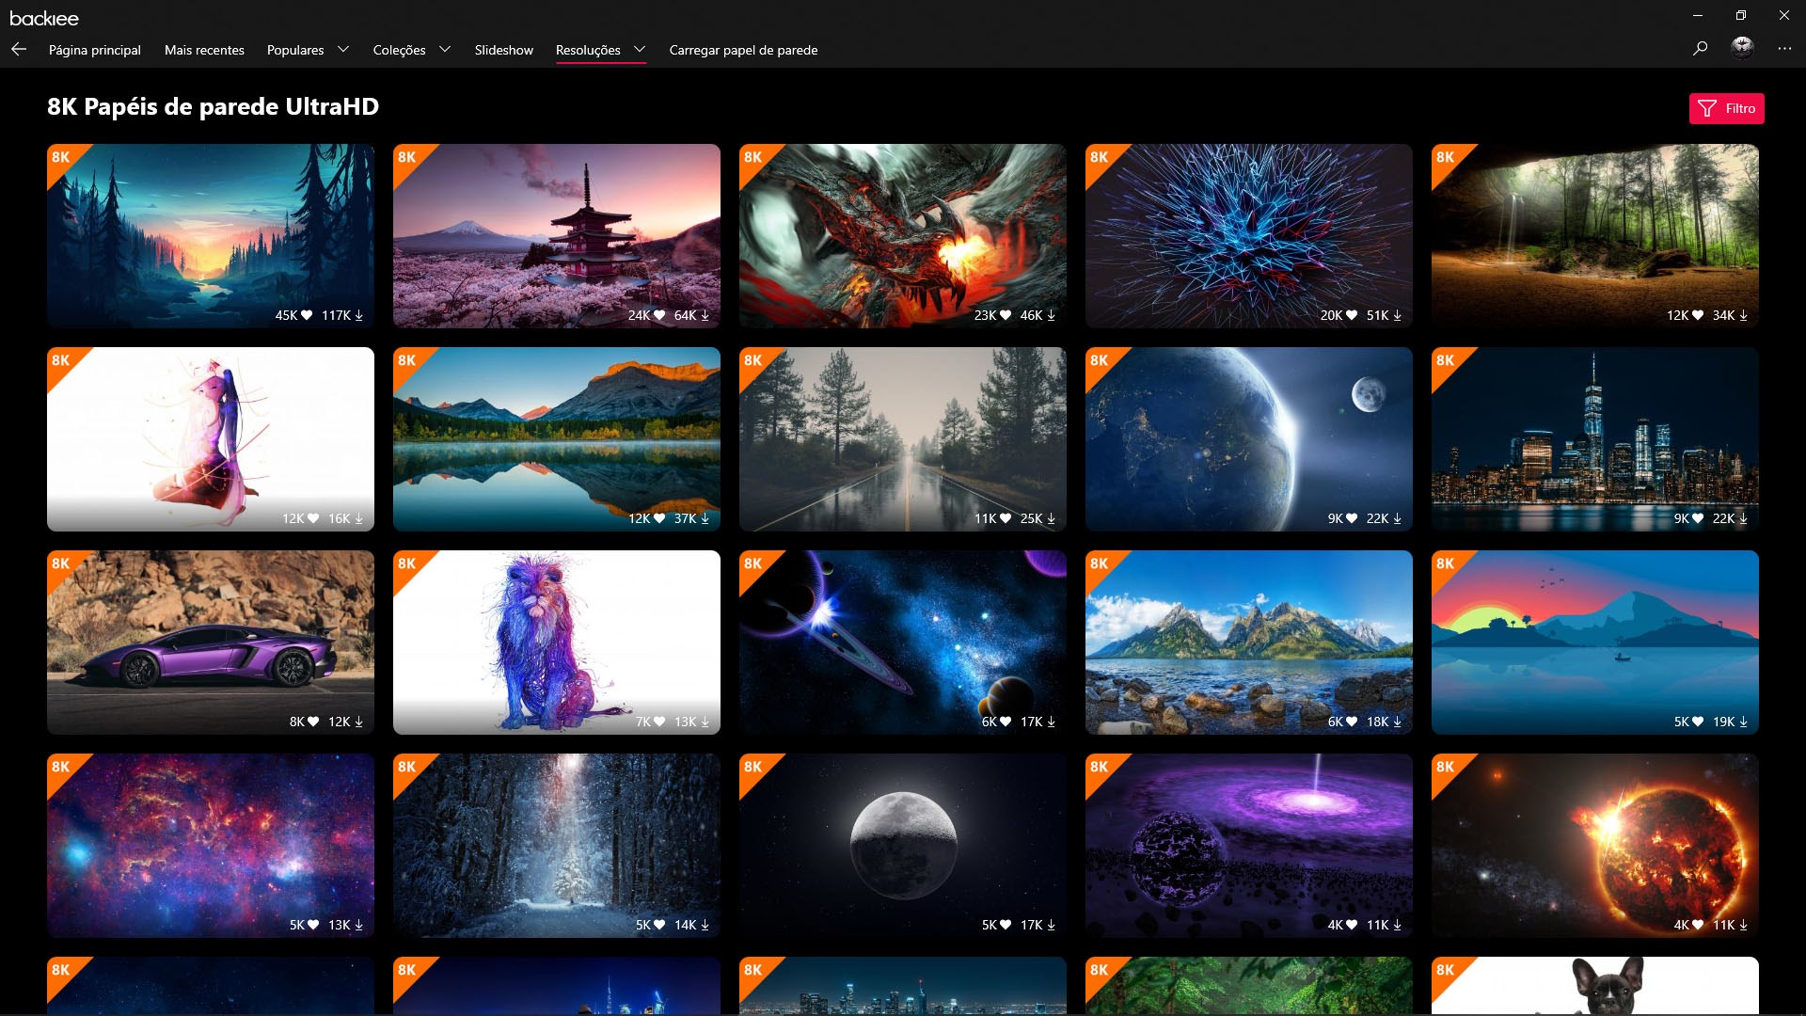Open the Slideshow menu item
The width and height of the screenshot is (1806, 1016).
click(503, 50)
